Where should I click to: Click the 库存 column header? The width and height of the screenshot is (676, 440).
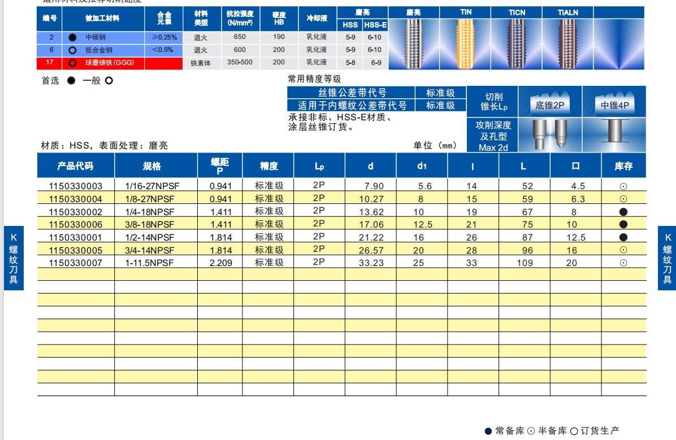pyautogui.click(x=623, y=166)
